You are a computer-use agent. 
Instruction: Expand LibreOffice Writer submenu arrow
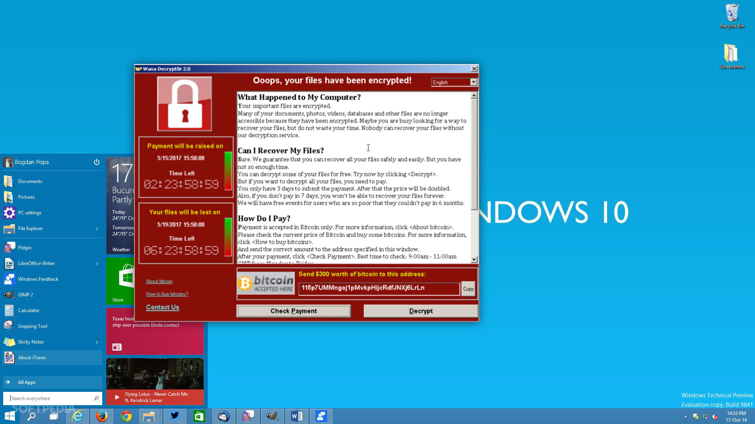click(97, 263)
